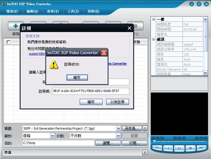
Task: Click the 176x144 resolution value
Action: (190, 49)
